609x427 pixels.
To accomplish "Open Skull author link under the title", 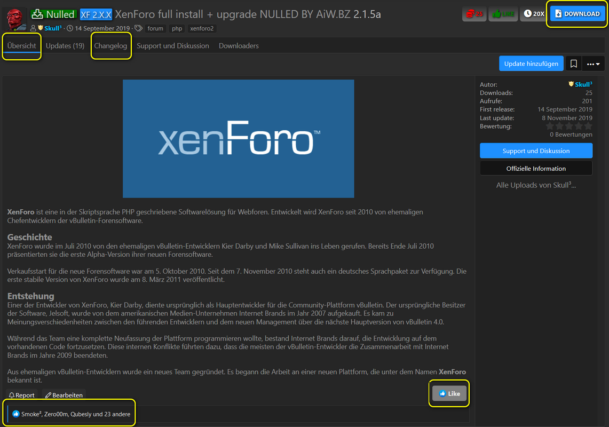I will click(x=53, y=28).
